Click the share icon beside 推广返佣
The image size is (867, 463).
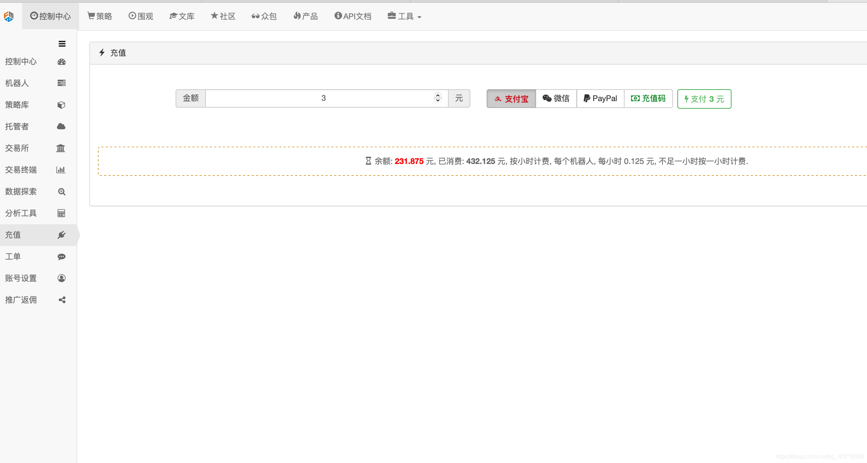[62, 300]
